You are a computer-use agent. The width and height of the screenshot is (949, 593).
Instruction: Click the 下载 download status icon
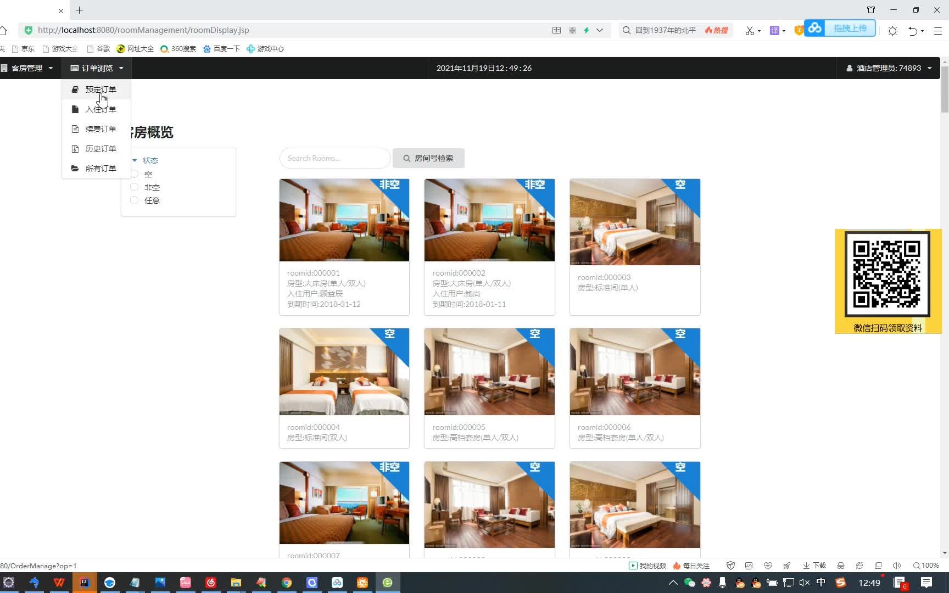(x=814, y=566)
